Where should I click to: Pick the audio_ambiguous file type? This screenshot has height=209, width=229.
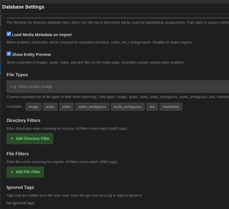pyautogui.click(x=128, y=107)
